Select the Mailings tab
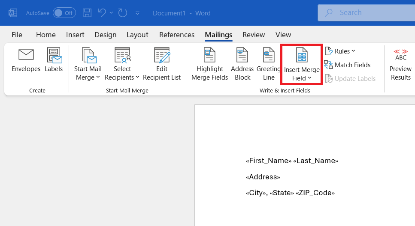 [218, 35]
